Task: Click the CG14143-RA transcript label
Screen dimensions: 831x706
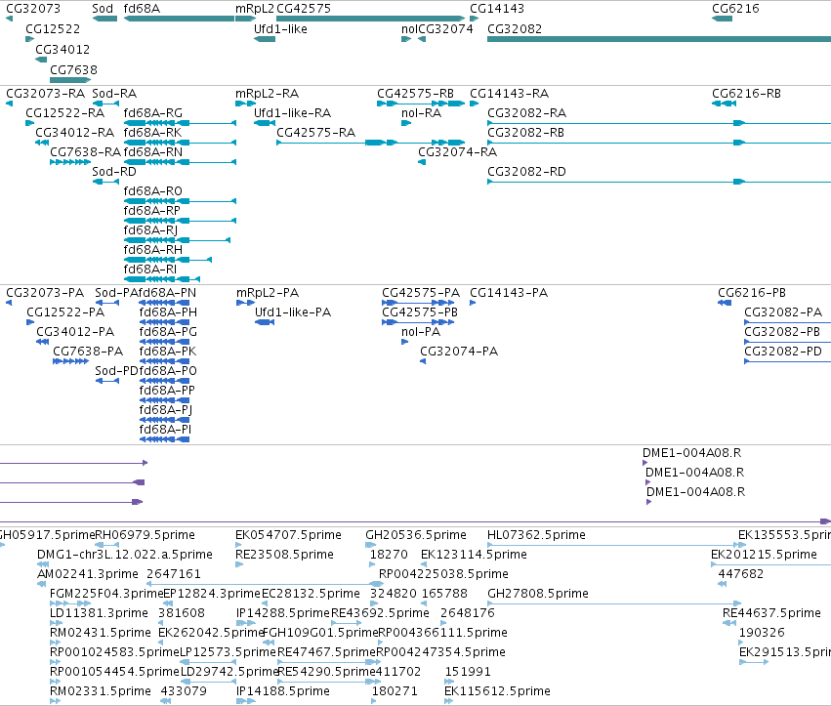Action: click(x=510, y=94)
